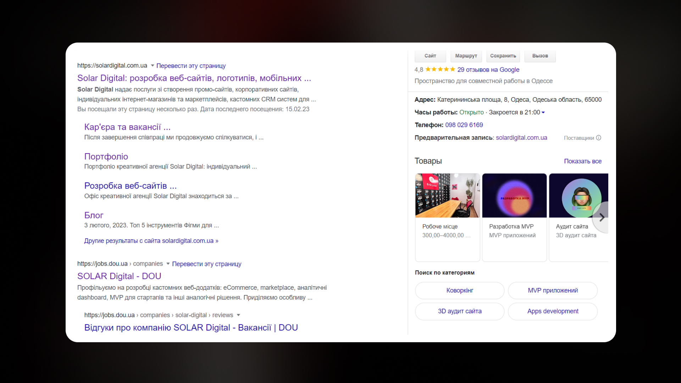Screen dimensions: 681x383
Task: Click the star rating icons
Action: coord(440,70)
